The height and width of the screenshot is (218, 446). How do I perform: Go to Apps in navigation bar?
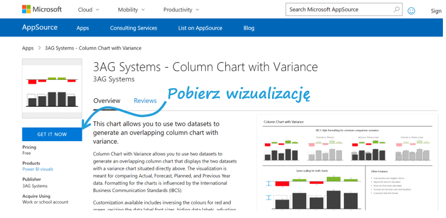click(83, 28)
